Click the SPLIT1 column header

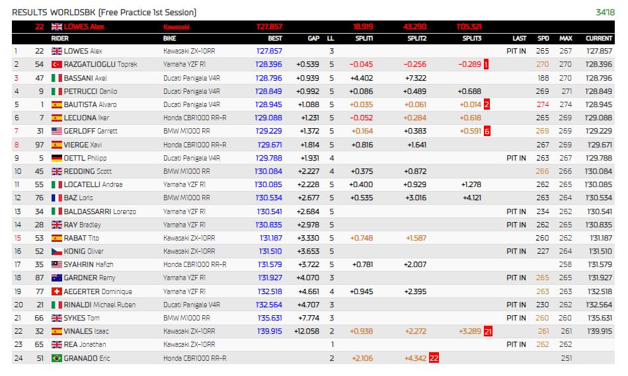click(x=364, y=39)
